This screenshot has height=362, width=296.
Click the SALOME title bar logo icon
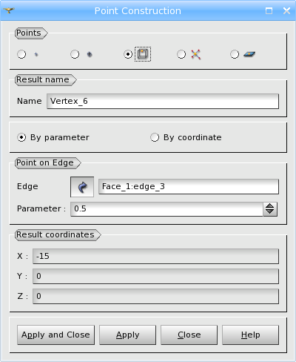pos(9,10)
